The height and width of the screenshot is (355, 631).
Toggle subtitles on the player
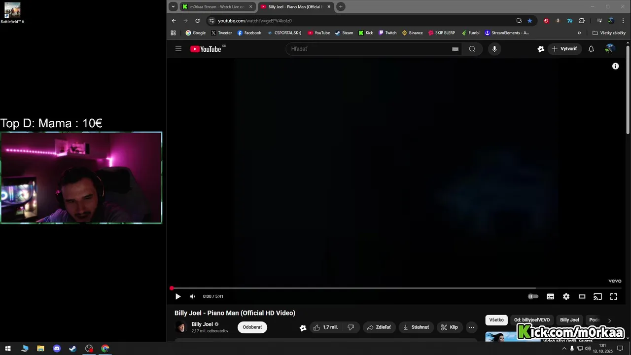point(551,296)
